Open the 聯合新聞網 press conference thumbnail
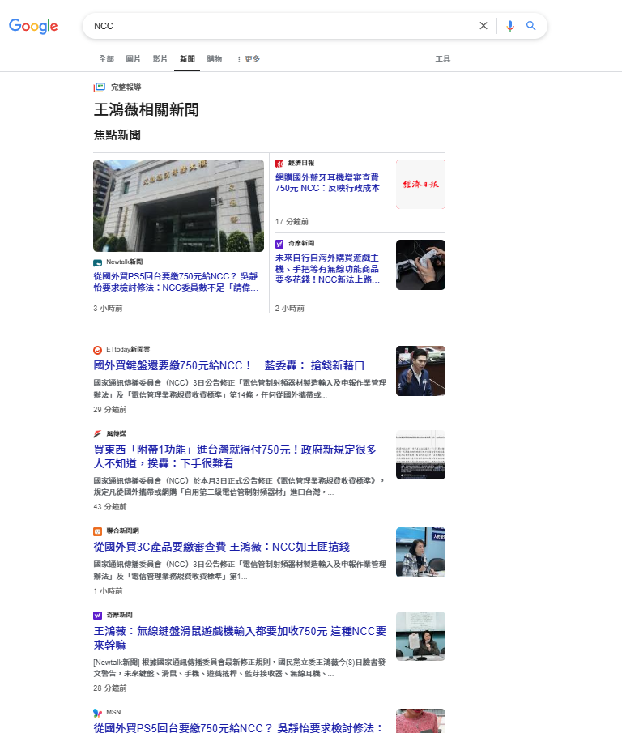Screen dimensions: 622x733 point(420,552)
